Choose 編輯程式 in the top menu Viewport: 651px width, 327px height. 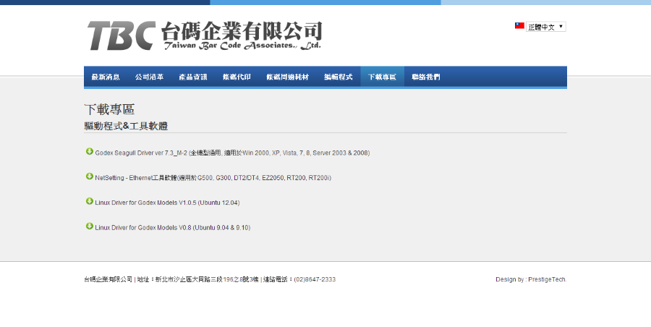(x=338, y=77)
